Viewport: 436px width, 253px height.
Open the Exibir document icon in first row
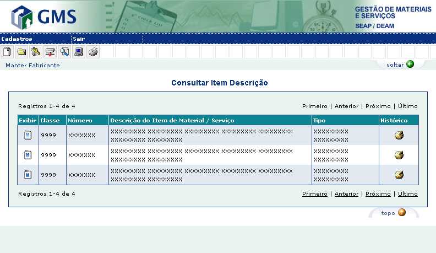click(28, 135)
